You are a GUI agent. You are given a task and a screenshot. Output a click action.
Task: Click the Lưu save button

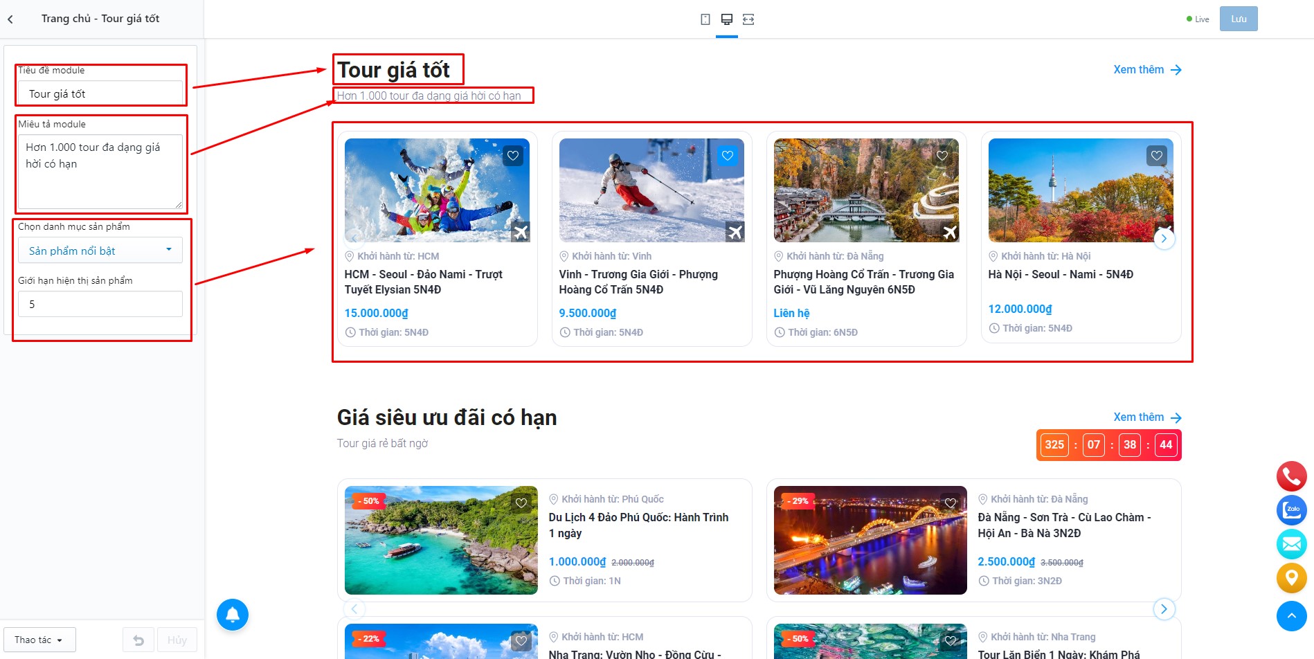(x=1239, y=19)
